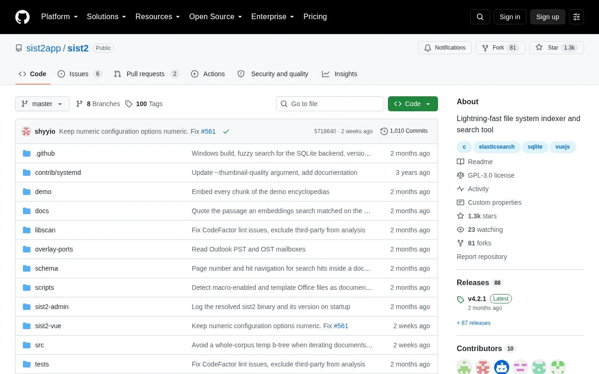Click the folder icon for .github
Screen dimensions: 599x374
pyautogui.click(x=27, y=153)
